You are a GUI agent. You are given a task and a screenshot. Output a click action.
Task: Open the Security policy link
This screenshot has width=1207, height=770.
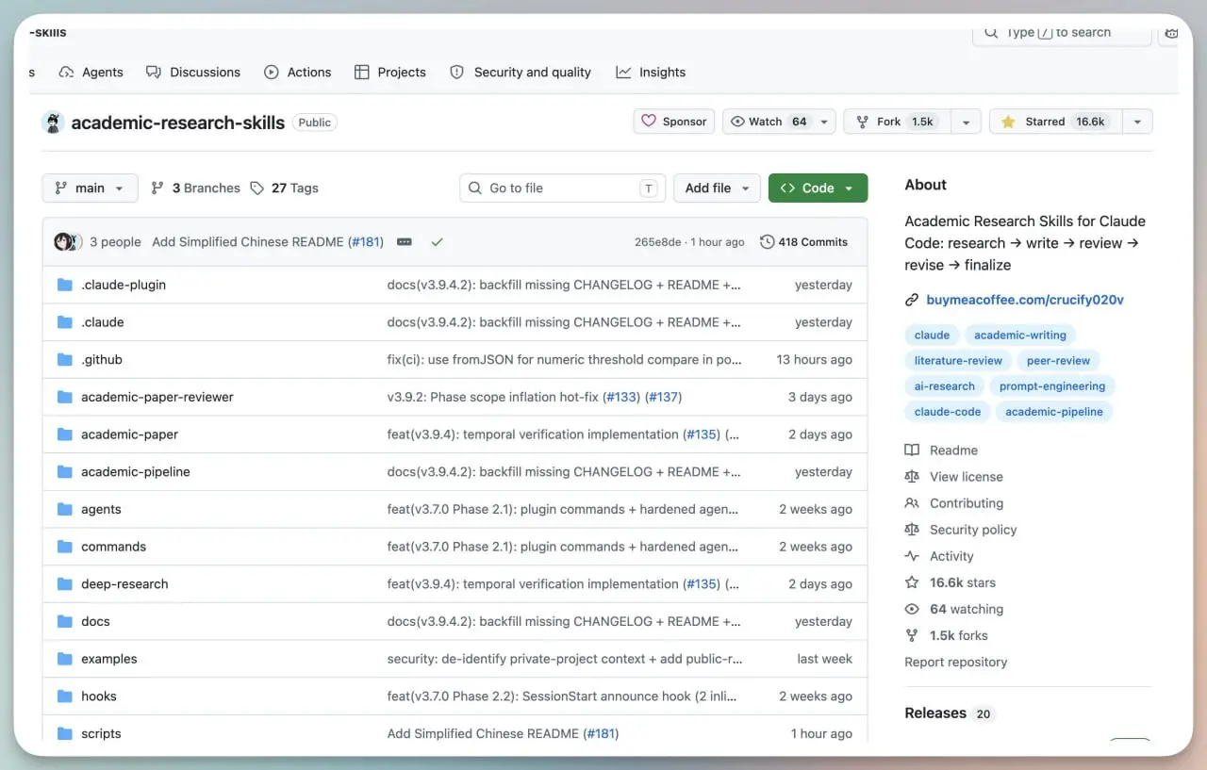[x=960, y=530]
